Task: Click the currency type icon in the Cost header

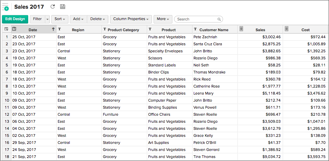Action: (x=286, y=30)
